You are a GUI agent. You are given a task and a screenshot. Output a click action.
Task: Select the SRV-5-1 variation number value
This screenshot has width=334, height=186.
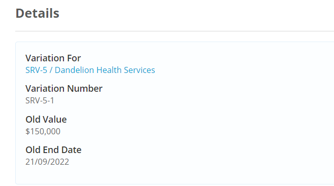click(40, 100)
